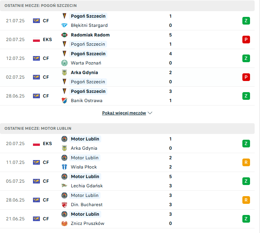Click the Radomiak Radom team logo
Screen dimensions: 260x233
(64, 35)
